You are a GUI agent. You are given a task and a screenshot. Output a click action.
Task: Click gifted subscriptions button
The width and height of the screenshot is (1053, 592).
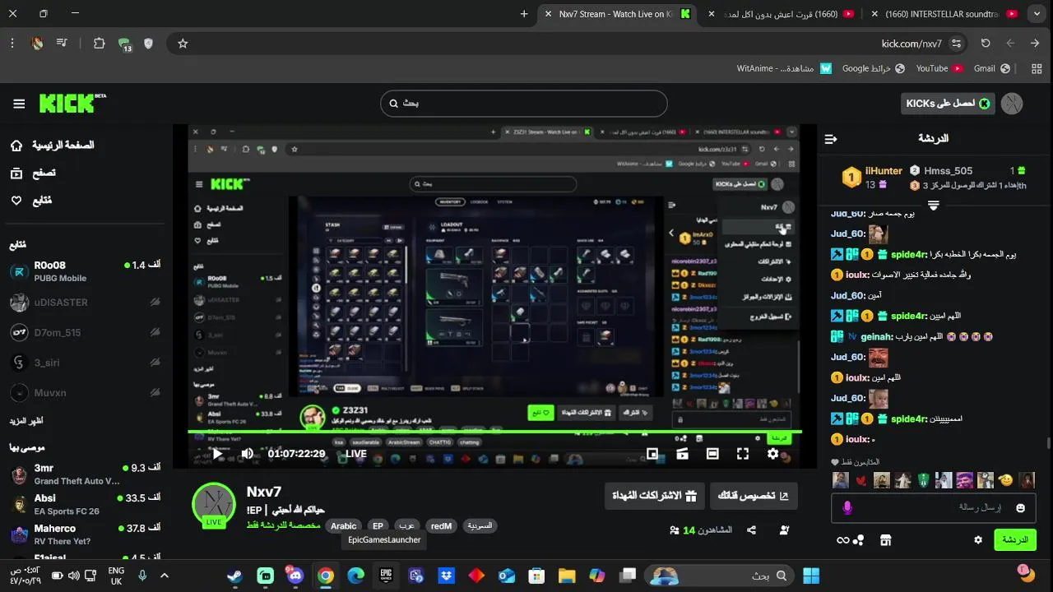pyautogui.click(x=654, y=496)
